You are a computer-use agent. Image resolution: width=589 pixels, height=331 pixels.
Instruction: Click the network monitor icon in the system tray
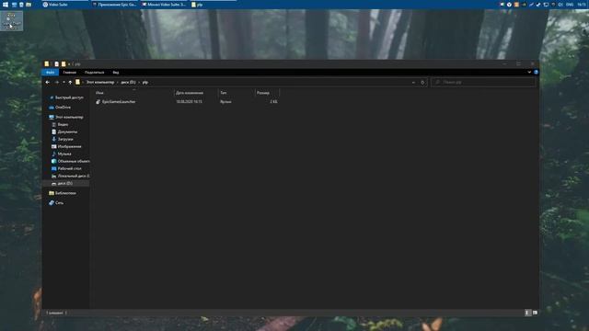click(546, 5)
